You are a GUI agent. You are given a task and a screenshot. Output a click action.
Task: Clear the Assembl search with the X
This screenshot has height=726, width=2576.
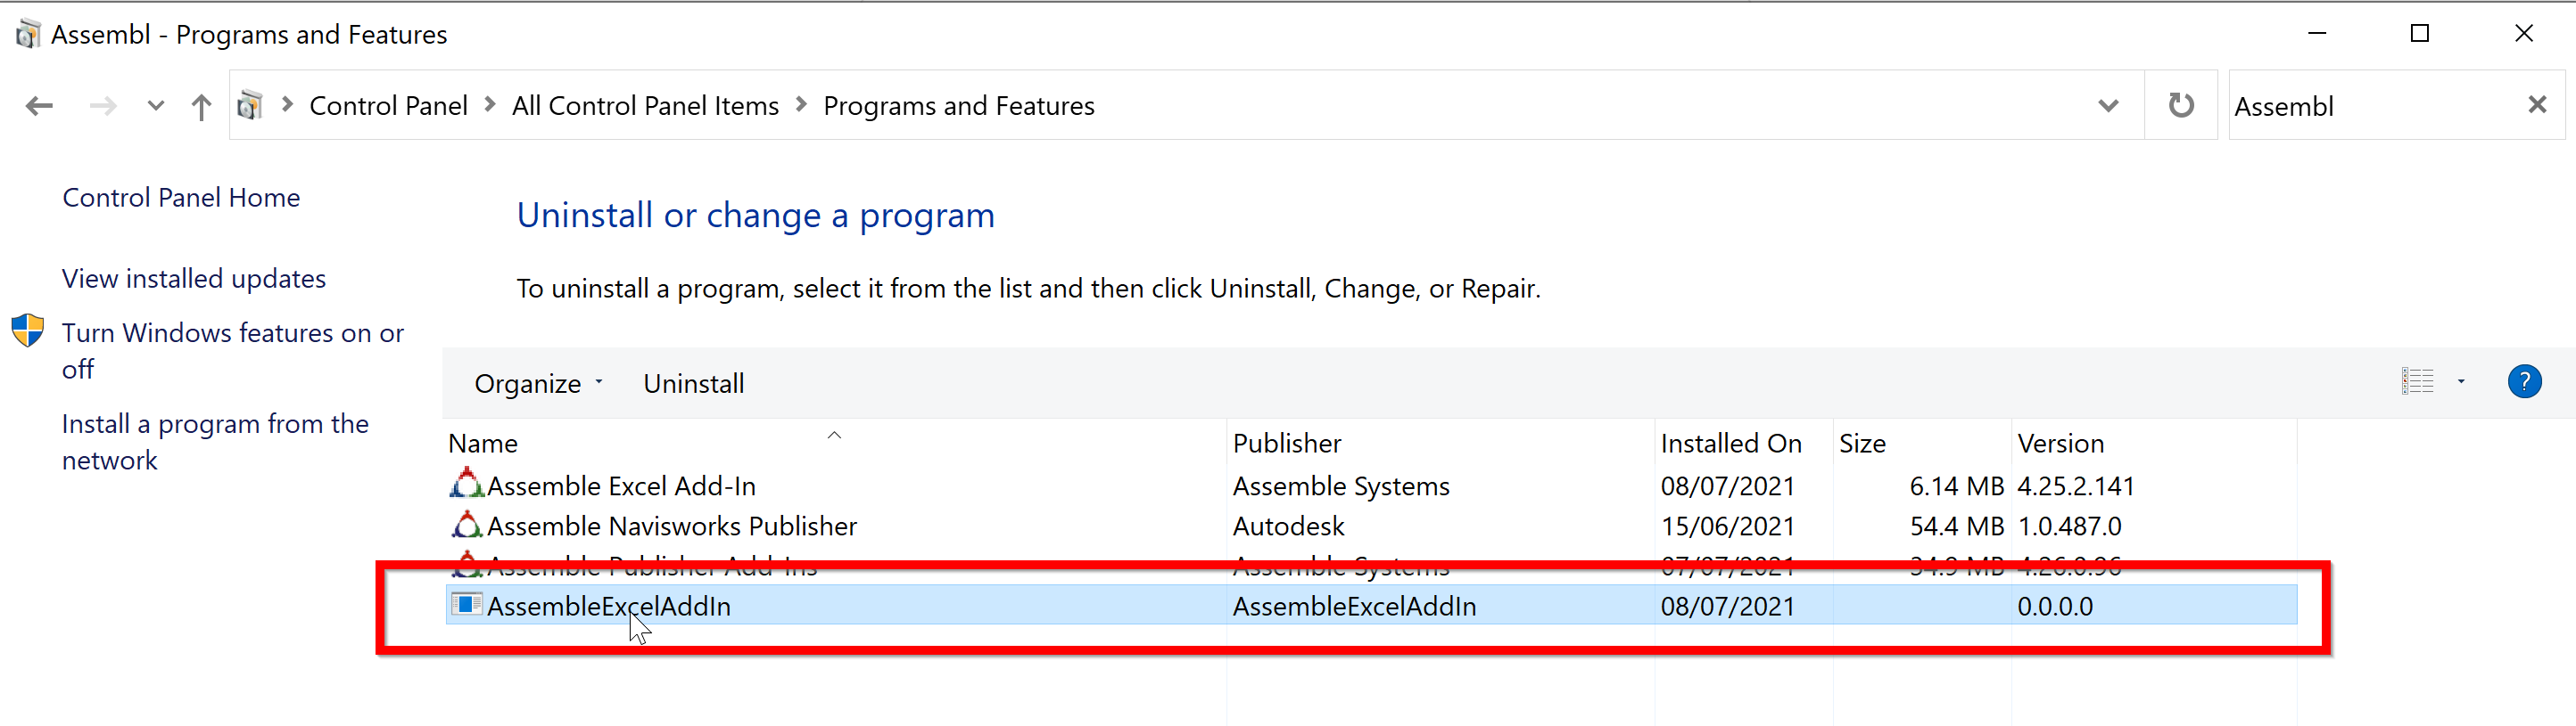(2538, 105)
